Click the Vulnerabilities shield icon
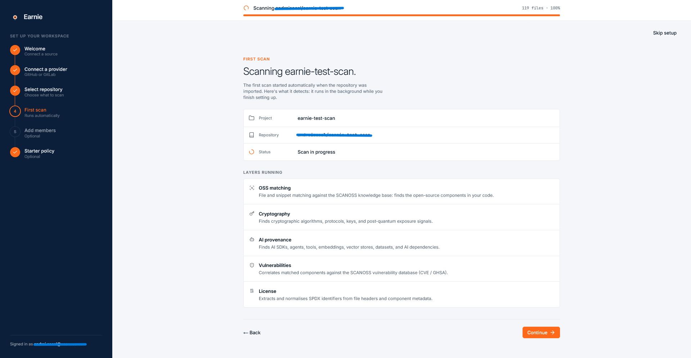The image size is (691, 358). [252, 265]
